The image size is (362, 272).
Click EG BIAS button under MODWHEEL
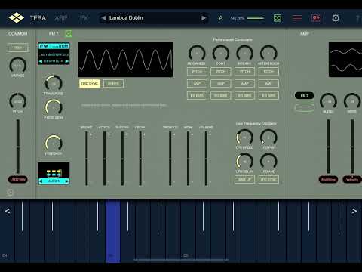[x=197, y=95]
